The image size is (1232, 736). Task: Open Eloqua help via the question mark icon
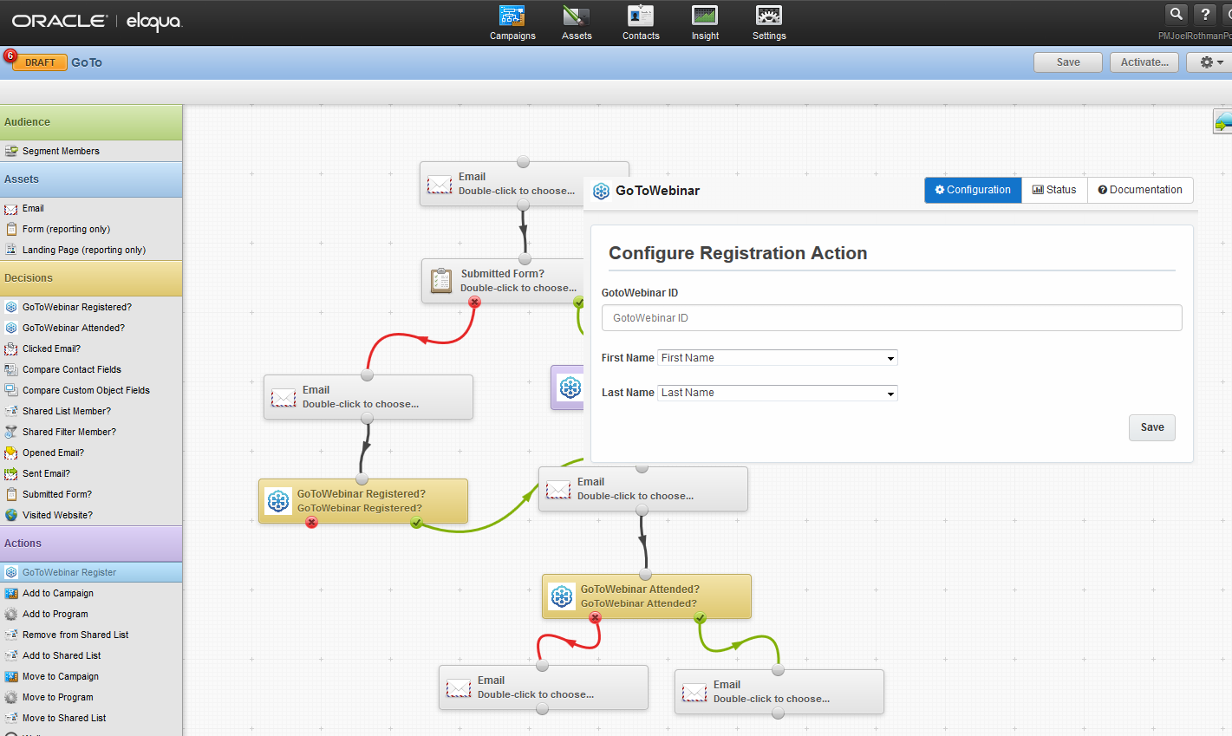click(1205, 14)
